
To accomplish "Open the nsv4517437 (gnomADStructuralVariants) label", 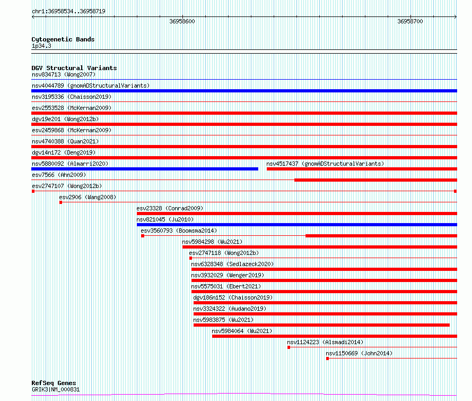I will click(x=326, y=164).
